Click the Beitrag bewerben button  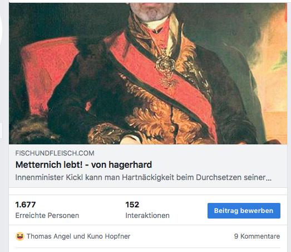click(x=244, y=211)
